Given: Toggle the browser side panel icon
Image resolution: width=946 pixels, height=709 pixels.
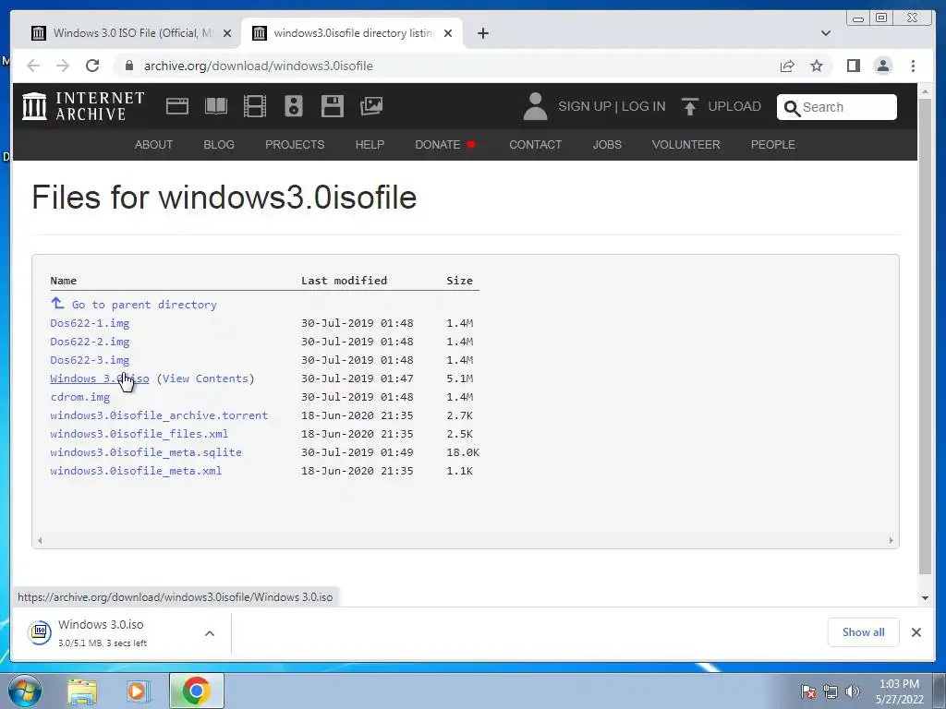Looking at the screenshot, I should click(853, 66).
